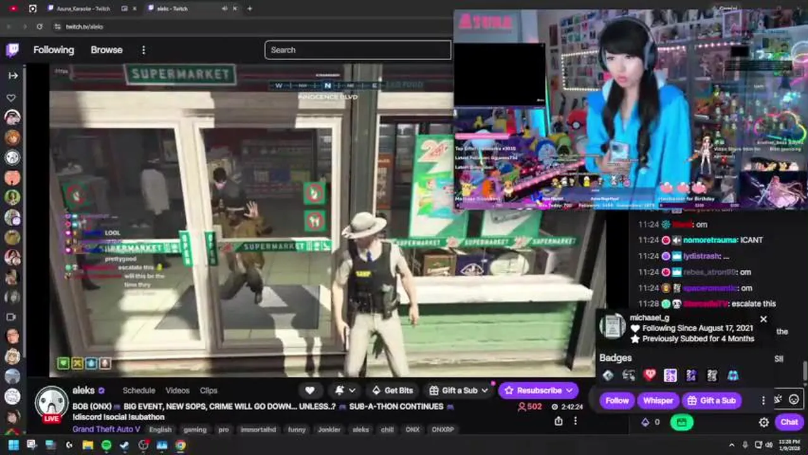
Task: Click the browser address bar URL
Action: [85, 27]
